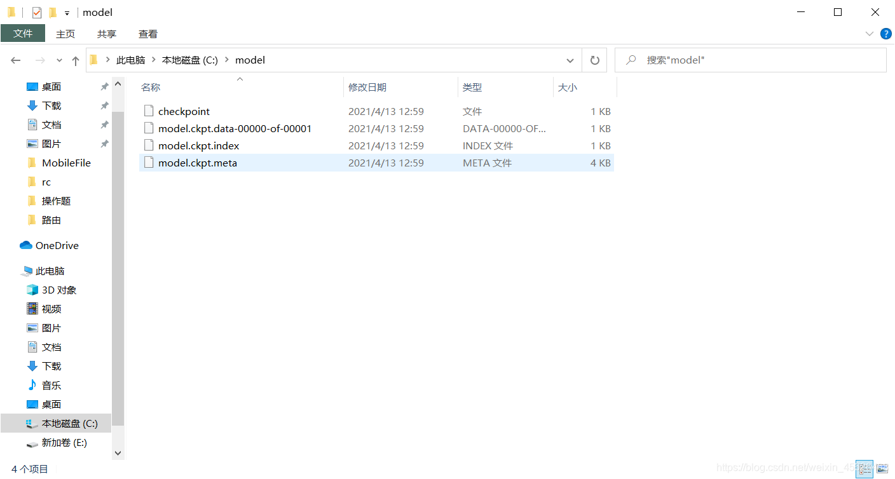
Task: Open the address bar history dropdown
Action: point(570,60)
